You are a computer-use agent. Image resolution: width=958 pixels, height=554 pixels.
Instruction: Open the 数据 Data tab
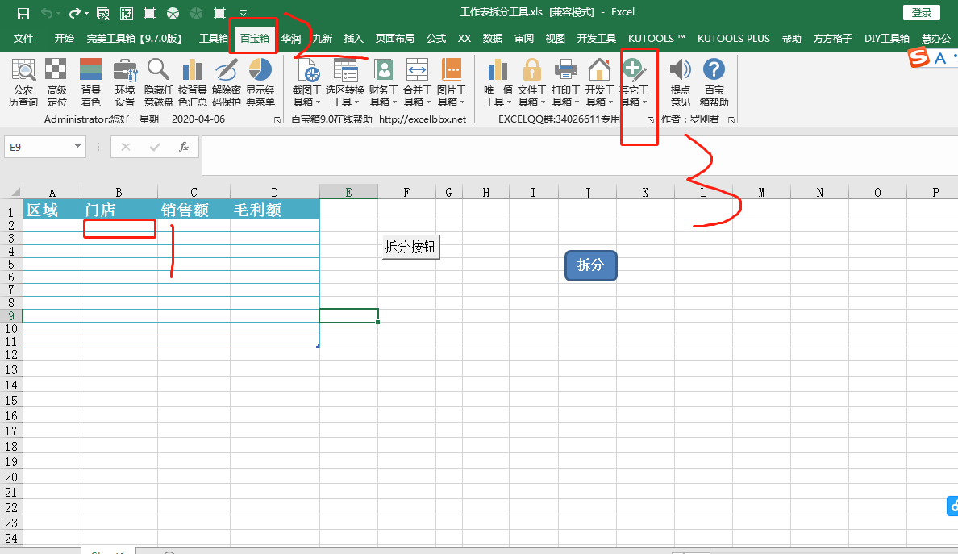coord(493,39)
